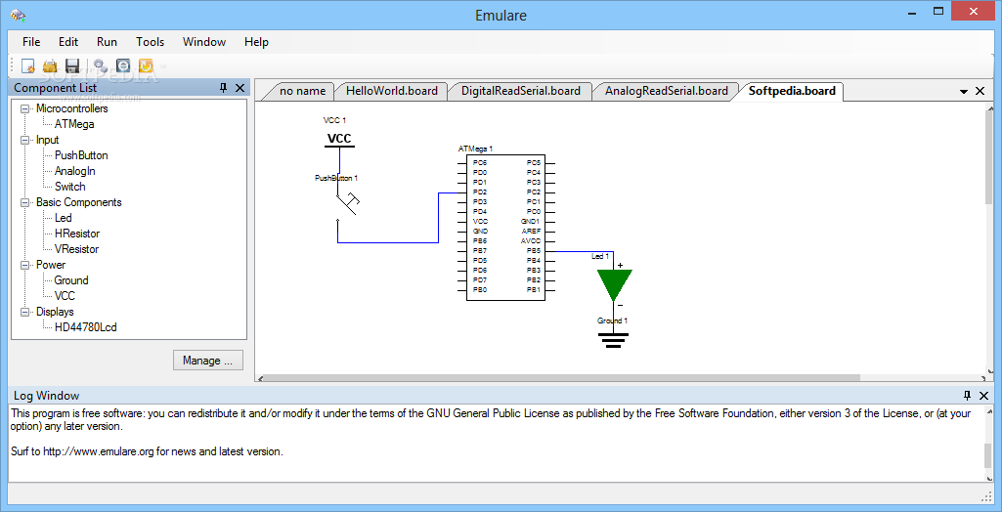Viewport: 1002px width, 512px height.
Task: Select Ground in the component list
Action: (71, 280)
